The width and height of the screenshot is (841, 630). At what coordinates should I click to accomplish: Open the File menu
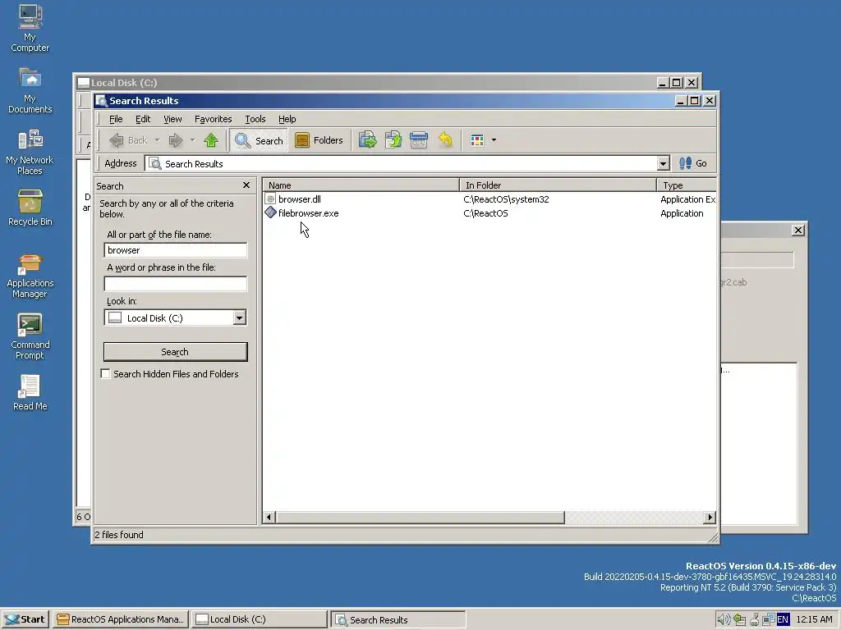tap(116, 119)
